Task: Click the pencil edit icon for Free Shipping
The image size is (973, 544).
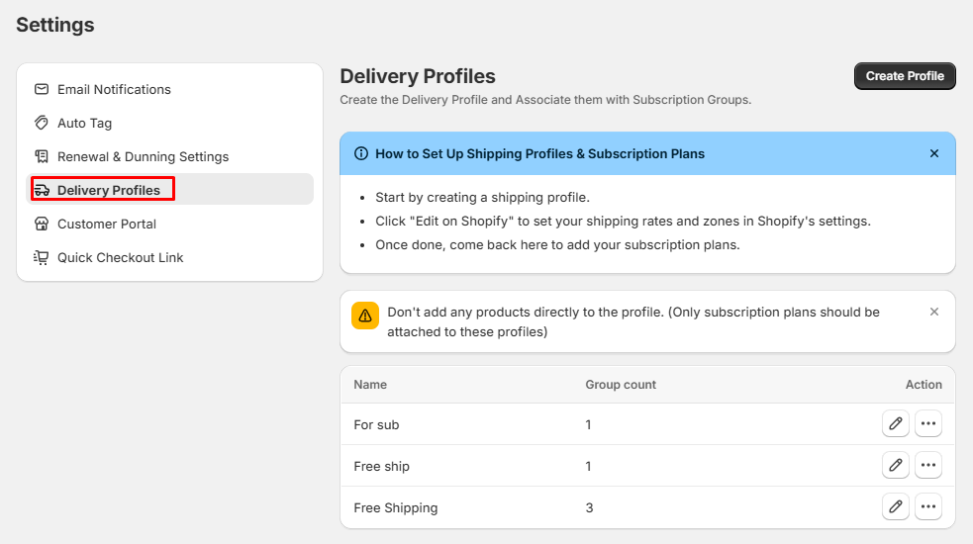Action: [x=895, y=507]
